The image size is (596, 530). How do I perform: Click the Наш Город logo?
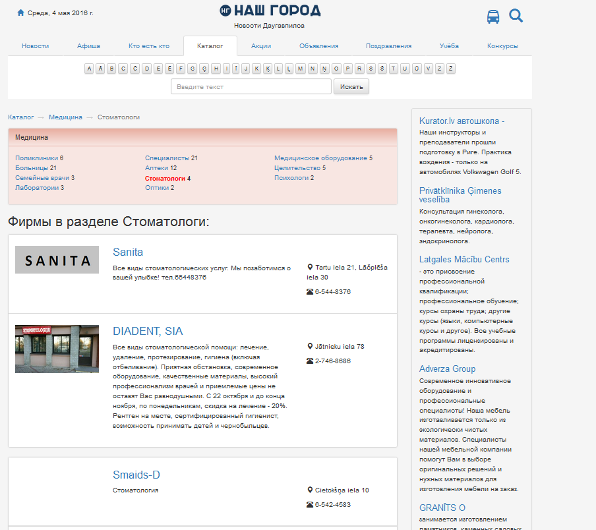(x=270, y=11)
